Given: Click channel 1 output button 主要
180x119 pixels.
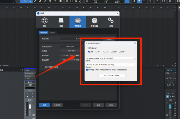Looking at the screenshot, I should click(30, 85).
